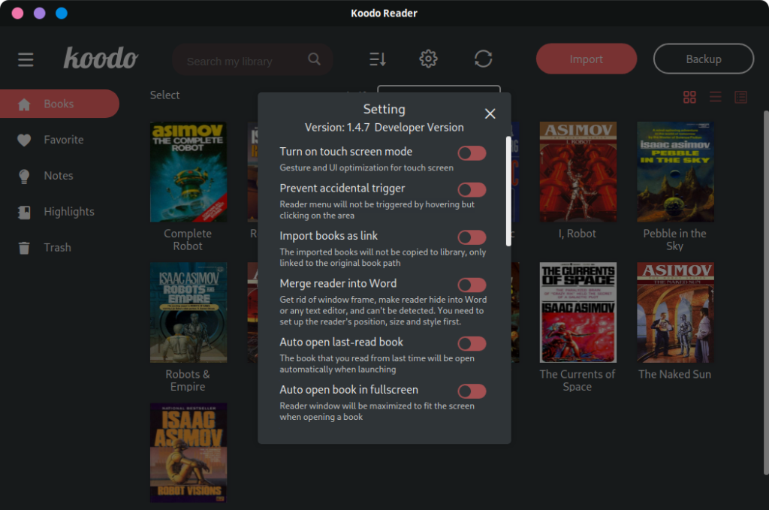Viewport: 769px width, 510px height.
Task: Enable auto open last-read book
Action: (x=472, y=343)
